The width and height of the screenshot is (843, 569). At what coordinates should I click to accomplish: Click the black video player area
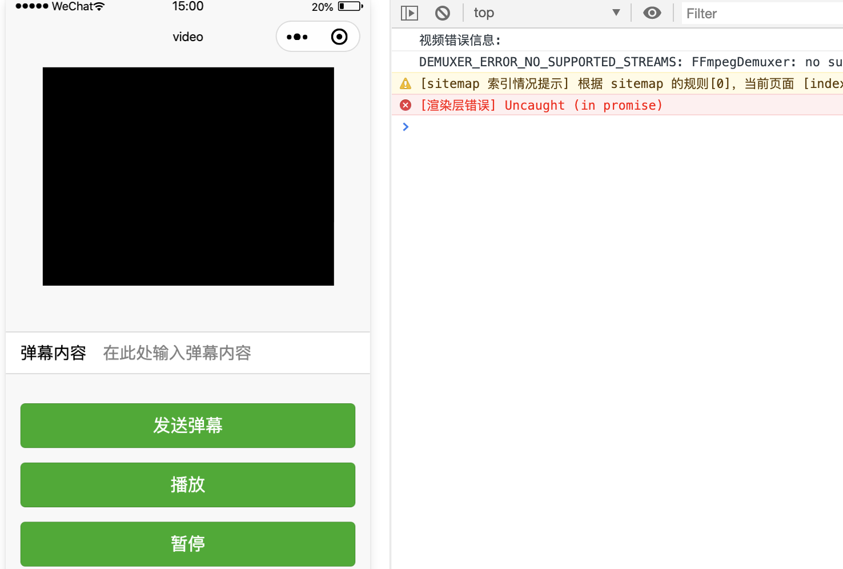pos(188,177)
